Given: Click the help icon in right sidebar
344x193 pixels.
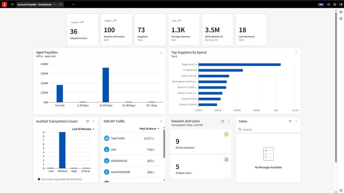Looking at the screenshot, I should tap(341, 19).
